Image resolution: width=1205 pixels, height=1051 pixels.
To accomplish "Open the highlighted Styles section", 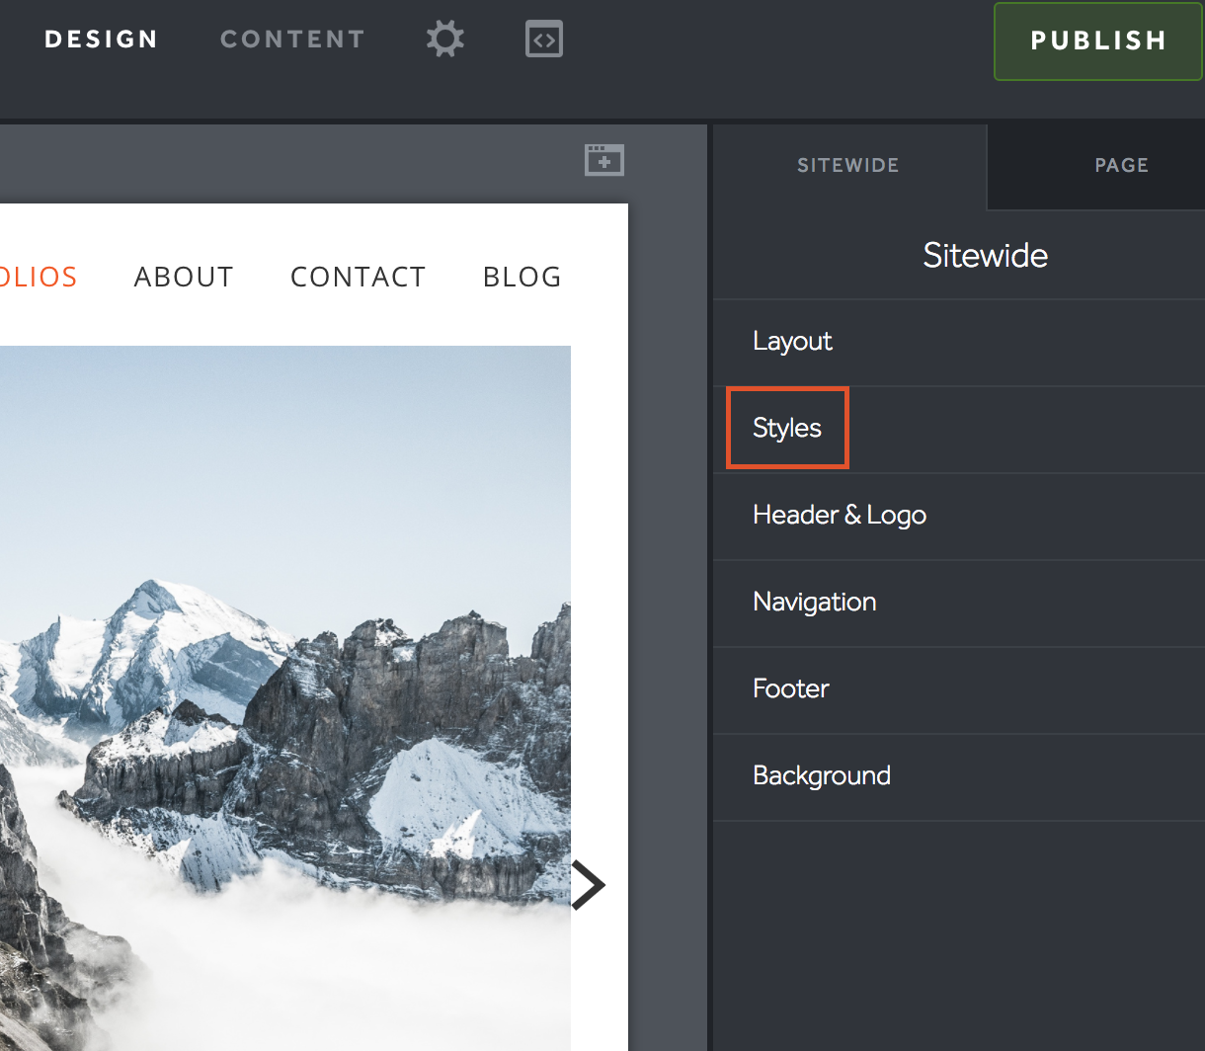I will 787,429.
